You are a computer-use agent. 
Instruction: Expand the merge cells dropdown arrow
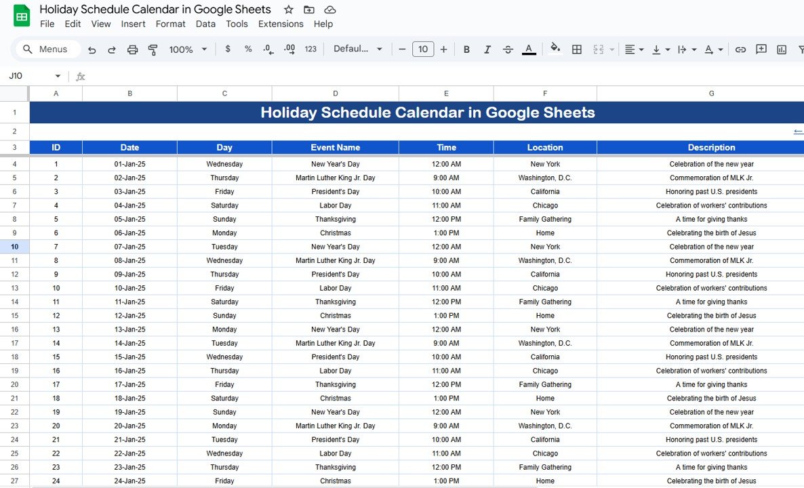(x=611, y=49)
